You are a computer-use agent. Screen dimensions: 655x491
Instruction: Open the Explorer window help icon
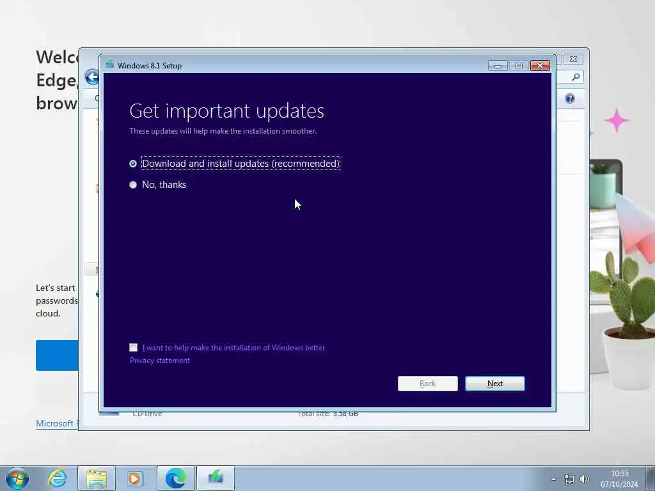(570, 98)
